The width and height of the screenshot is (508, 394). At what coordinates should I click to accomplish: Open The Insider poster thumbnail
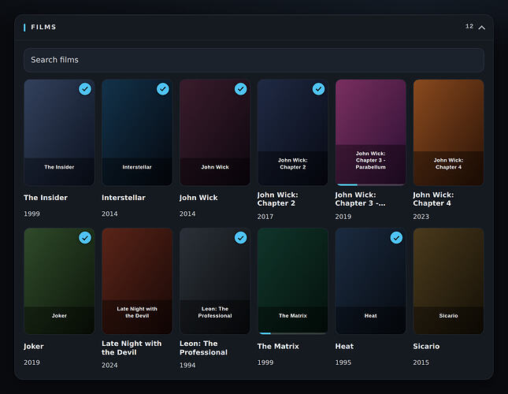[59, 132]
